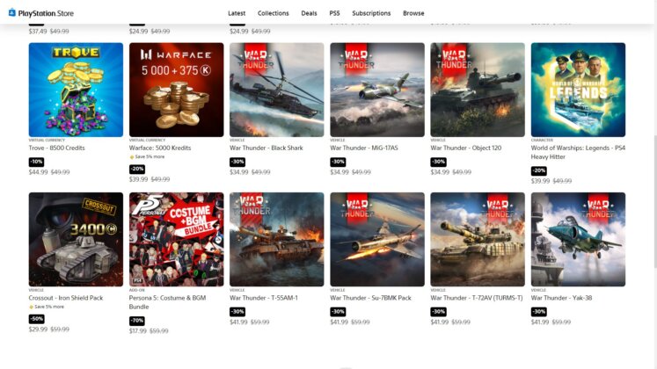Click Browse in the navigation bar
Image resolution: width=657 pixels, height=369 pixels.
413,13
